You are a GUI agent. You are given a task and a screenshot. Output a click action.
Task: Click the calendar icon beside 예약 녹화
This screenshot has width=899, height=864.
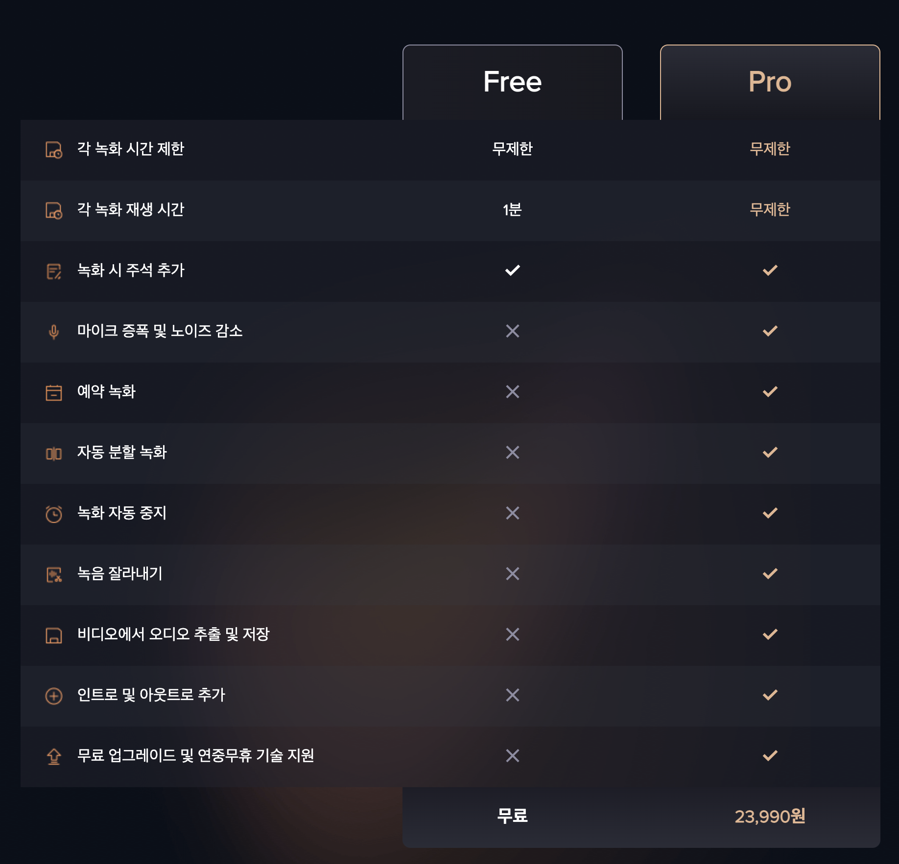tap(54, 392)
